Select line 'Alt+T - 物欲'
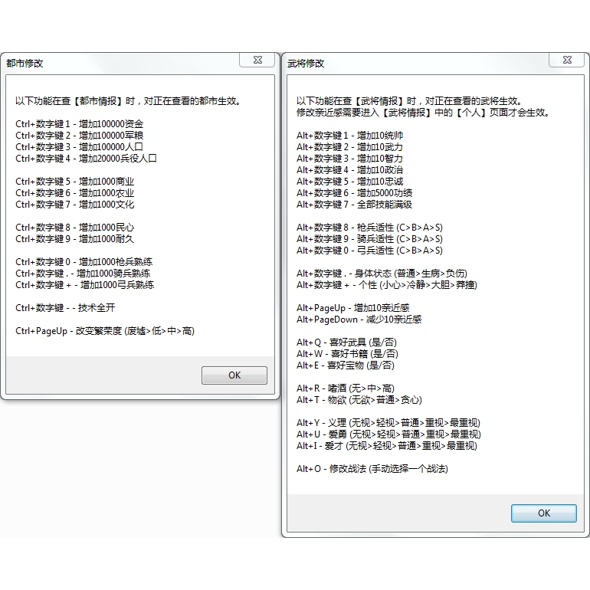The image size is (590, 590). pyautogui.click(x=359, y=400)
